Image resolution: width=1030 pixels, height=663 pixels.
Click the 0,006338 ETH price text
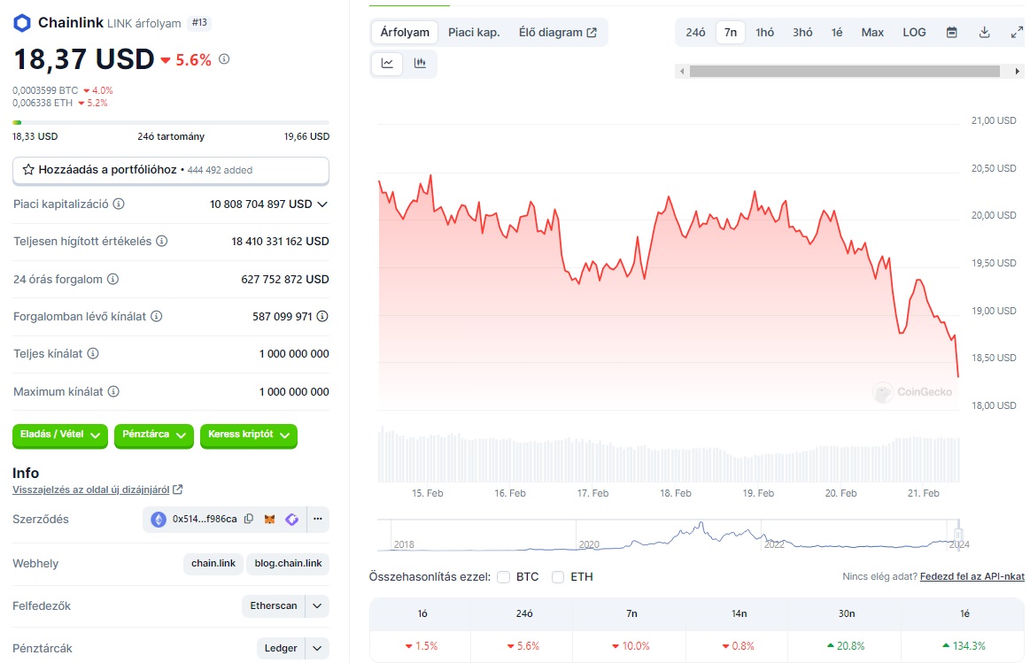click(43, 103)
